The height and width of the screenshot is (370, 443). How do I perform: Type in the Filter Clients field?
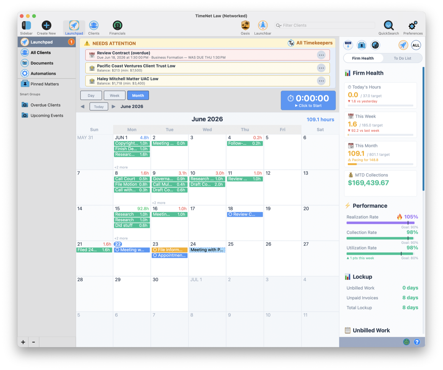point(325,25)
